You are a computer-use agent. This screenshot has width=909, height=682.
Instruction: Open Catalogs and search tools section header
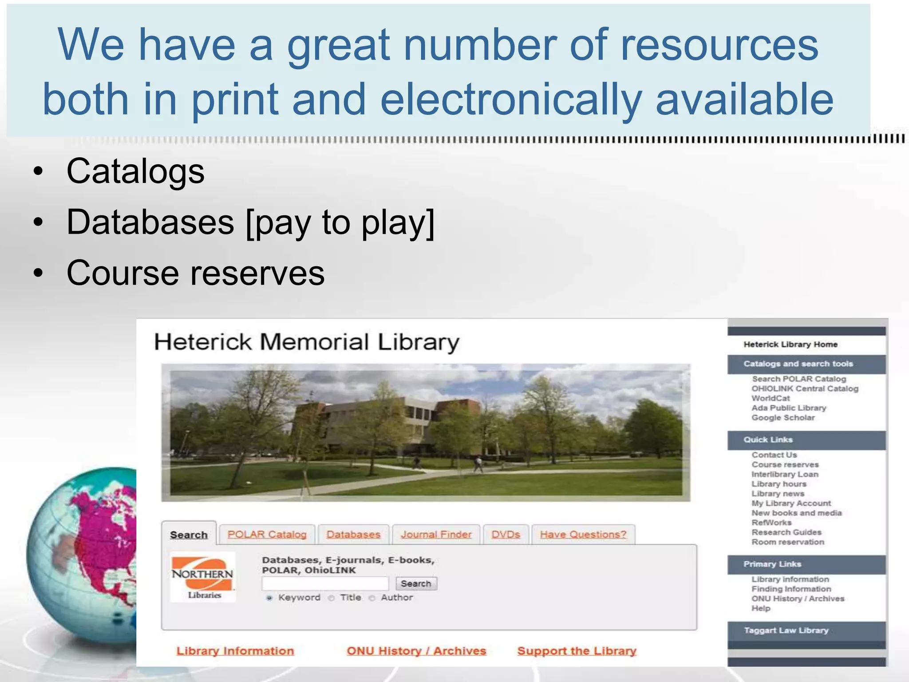point(806,364)
